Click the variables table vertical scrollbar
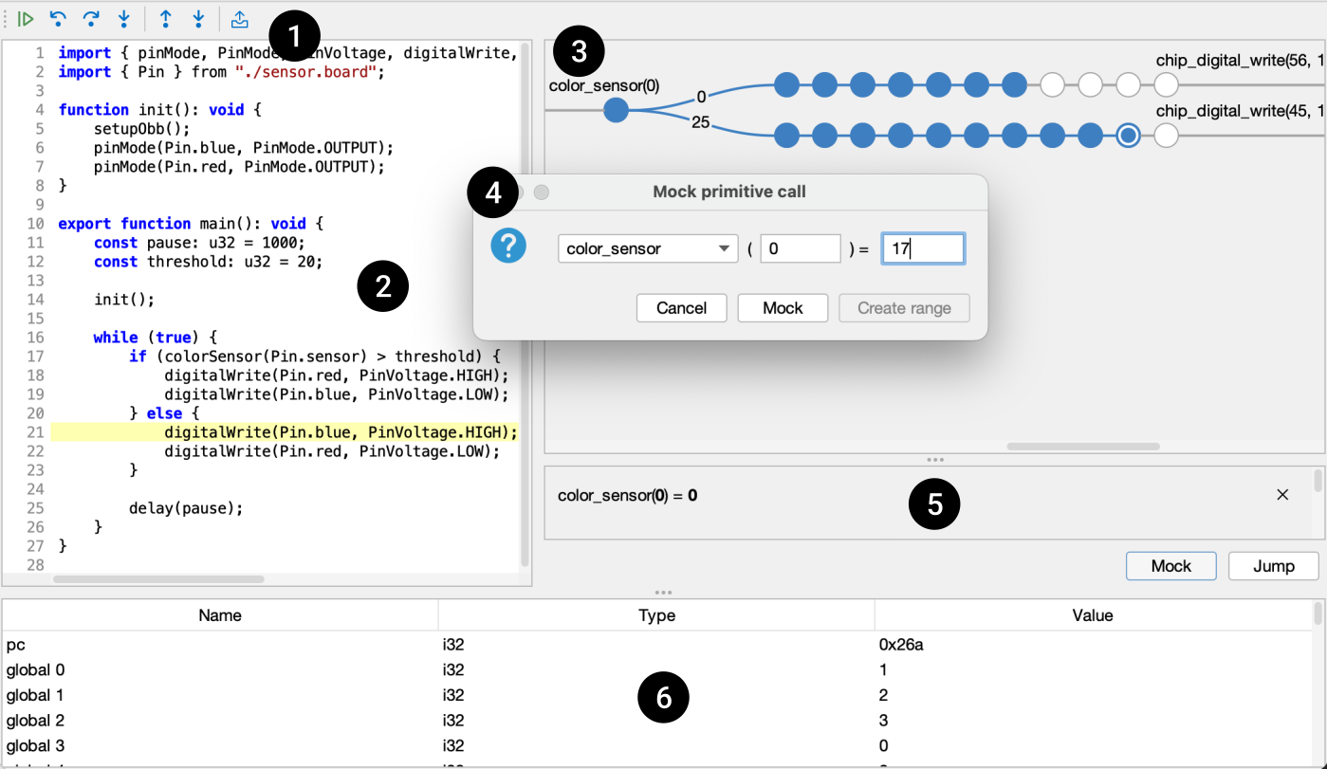Viewport: 1327px width, 769px height. tap(1318, 614)
